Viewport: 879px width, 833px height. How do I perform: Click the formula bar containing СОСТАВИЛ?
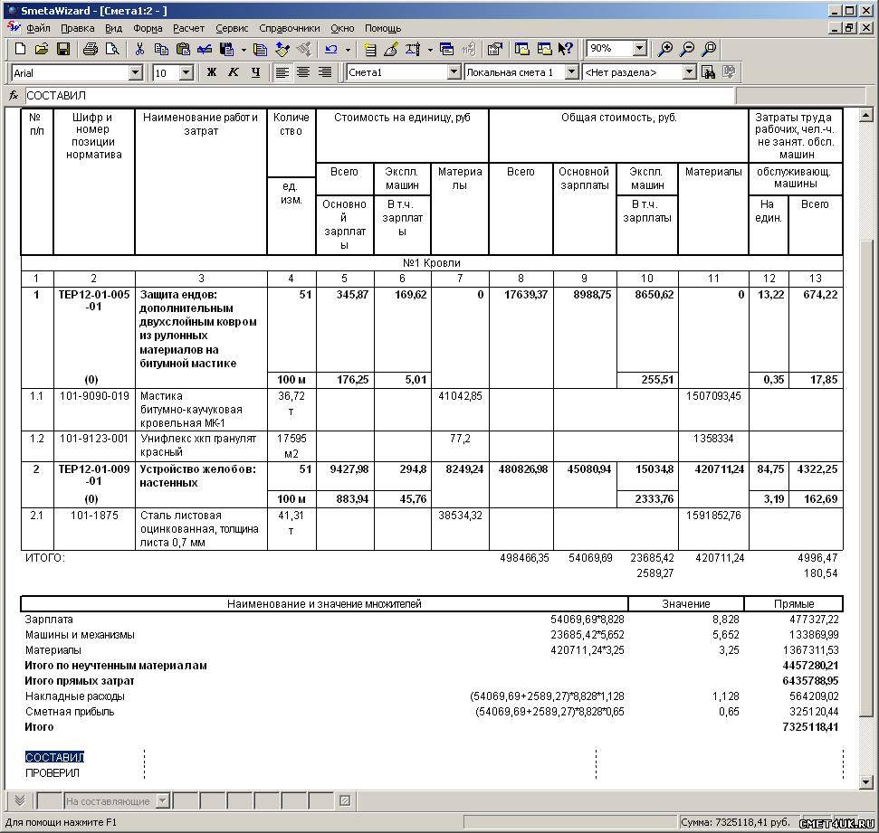[379, 96]
